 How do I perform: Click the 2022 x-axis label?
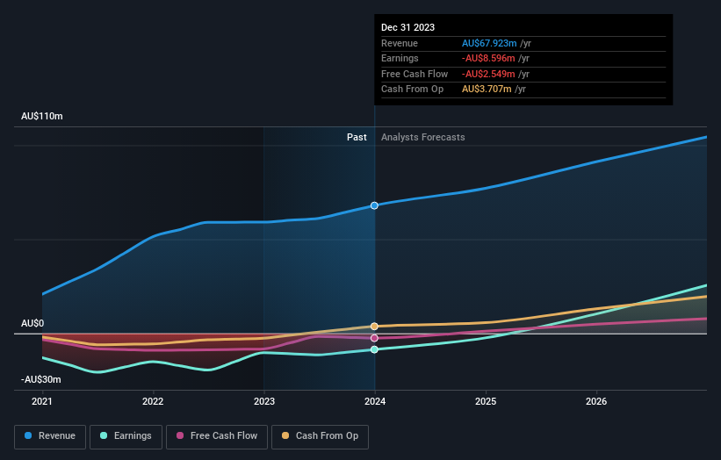153,402
